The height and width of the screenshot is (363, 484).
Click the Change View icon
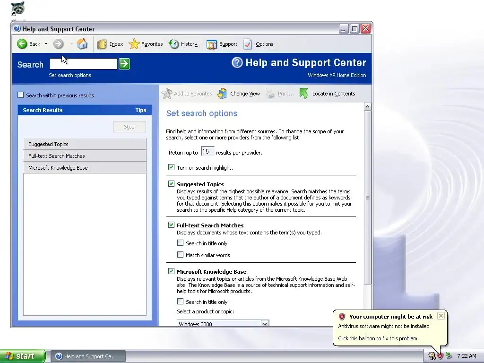[222, 94]
